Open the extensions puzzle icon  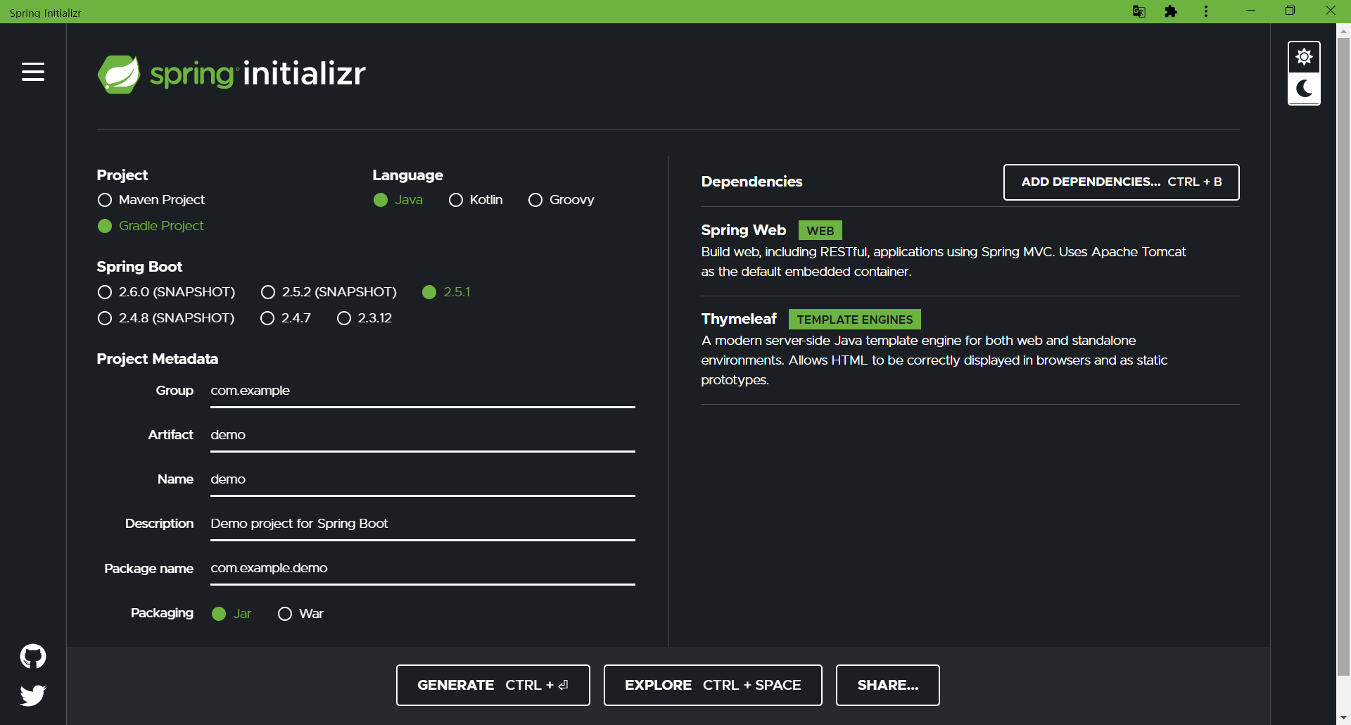(x=1171, y=11)
